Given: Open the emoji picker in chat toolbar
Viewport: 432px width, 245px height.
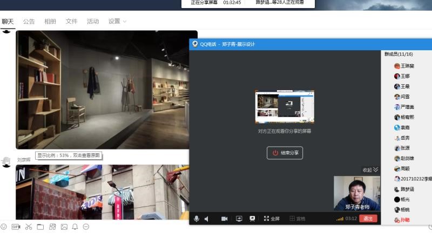Looking at the screenshot, I should (x=4, y=227).
